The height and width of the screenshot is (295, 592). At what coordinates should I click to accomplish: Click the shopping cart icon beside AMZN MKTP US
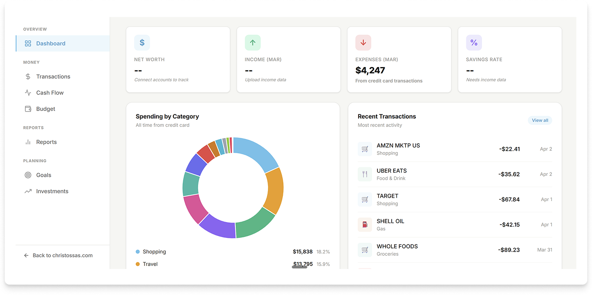point(365,149)
